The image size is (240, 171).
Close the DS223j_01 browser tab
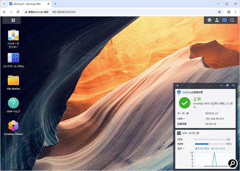point(49,4)
